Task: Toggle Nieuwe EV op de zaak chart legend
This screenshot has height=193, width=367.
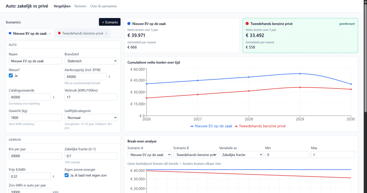Action: tap(211, 126)
